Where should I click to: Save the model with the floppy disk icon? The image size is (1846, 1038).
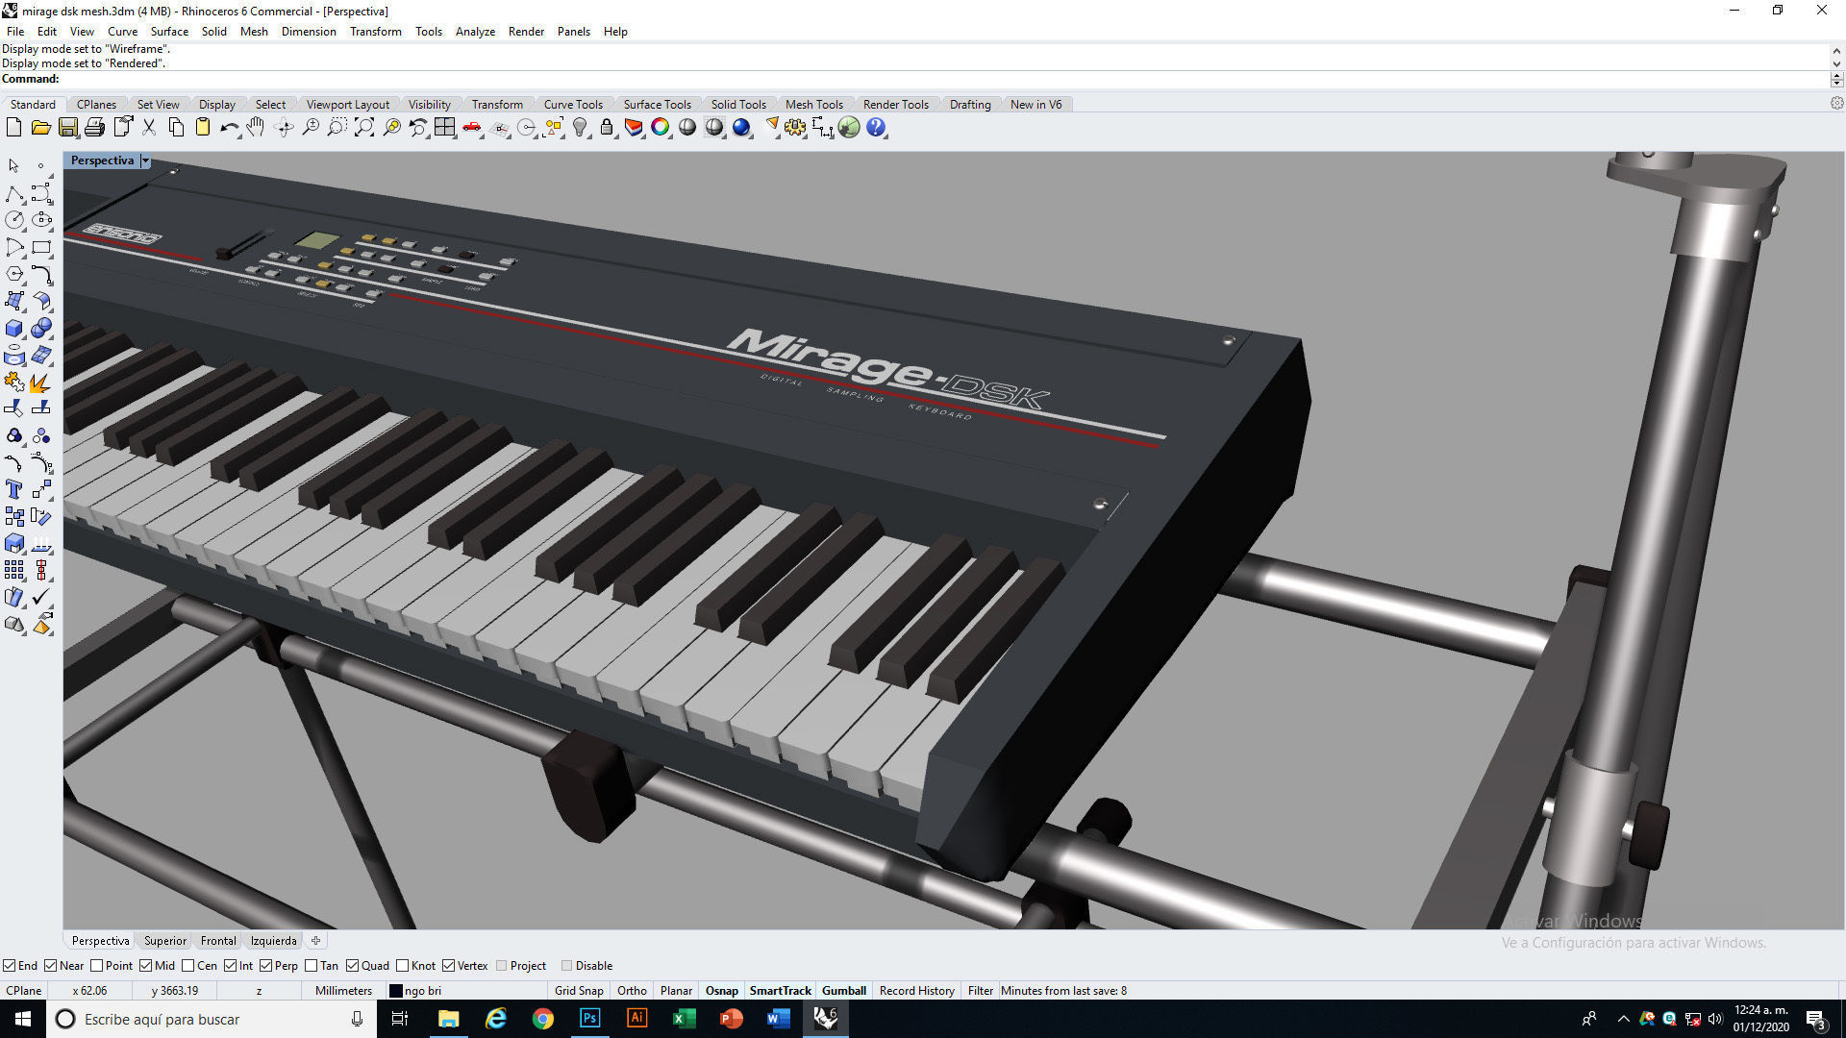pos(67,128)
